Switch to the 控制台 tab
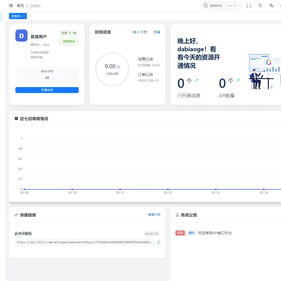This screenshot has height=281, width=281. pyautogui.click(x=16, y=16)
